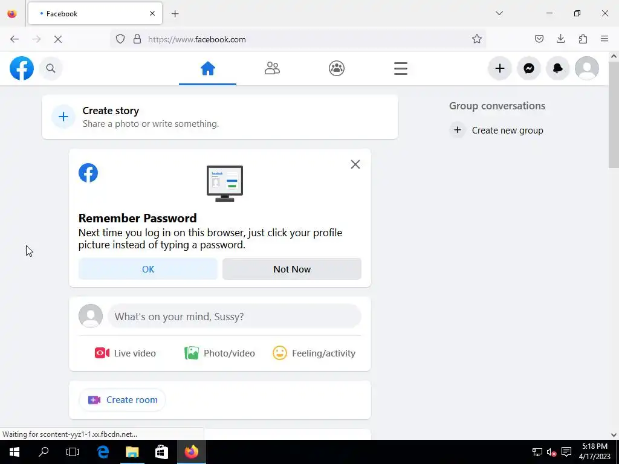619x464 pixels.
Task: Click the site padlock icon
Action: pyautogui.click(x=137, y=39)
